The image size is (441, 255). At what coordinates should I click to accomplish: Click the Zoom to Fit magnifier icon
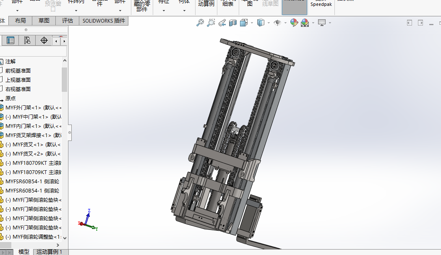click(x=200, y=23)
